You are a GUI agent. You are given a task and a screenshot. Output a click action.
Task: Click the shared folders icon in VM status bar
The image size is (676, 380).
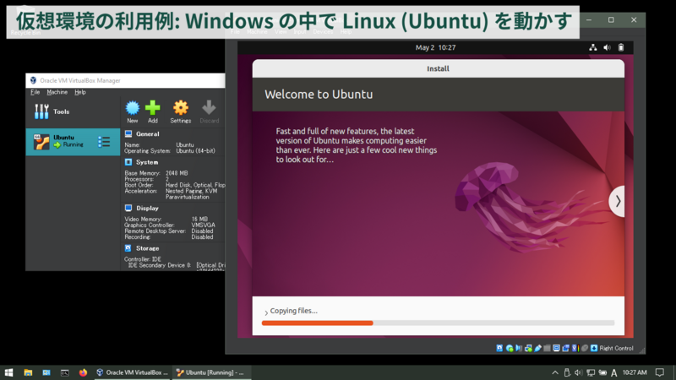[x=547, y=348]
